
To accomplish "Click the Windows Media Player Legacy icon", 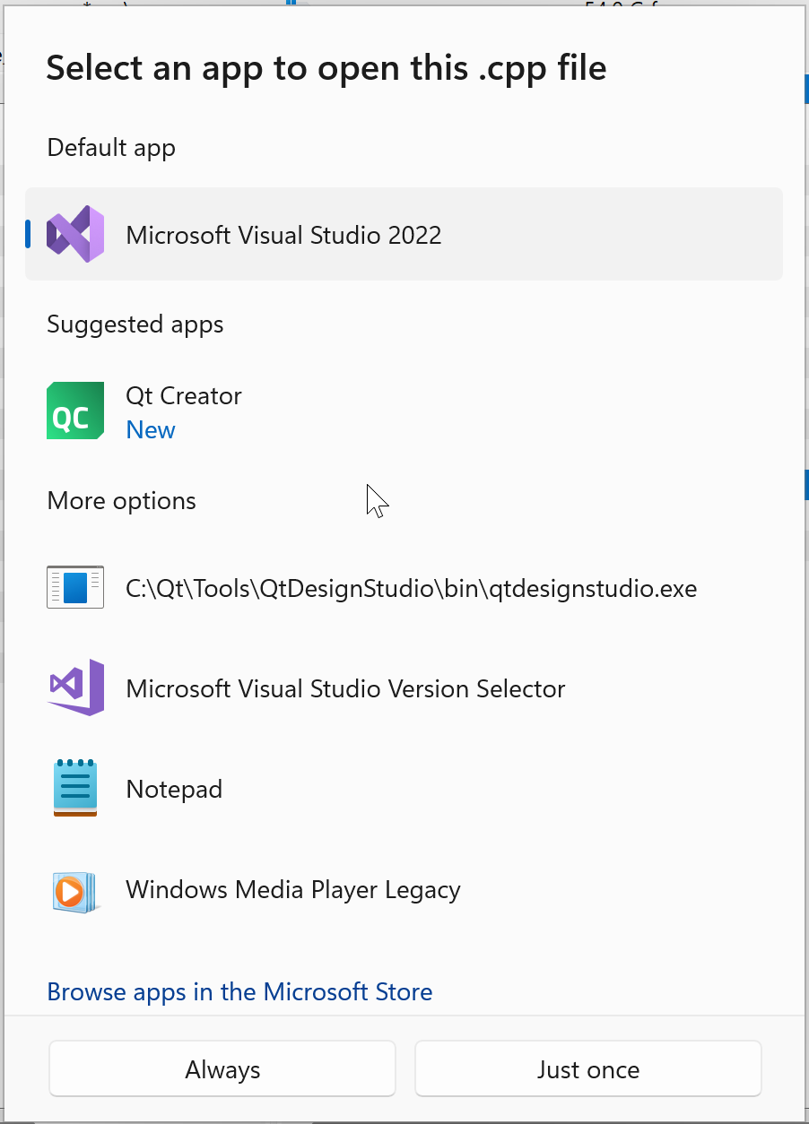I will tap(75, 890).
